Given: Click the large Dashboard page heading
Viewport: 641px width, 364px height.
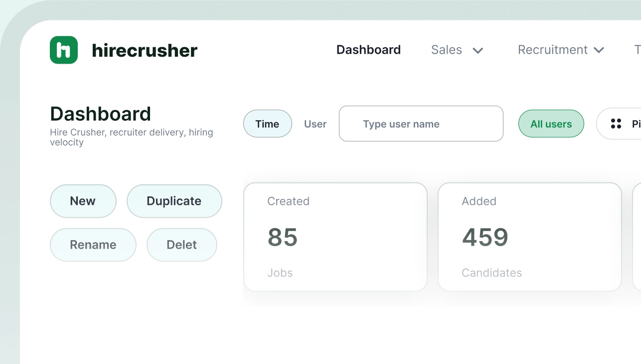Looking at the screenshot, I should (x=100, y=114).
